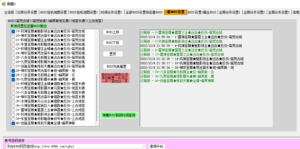300x149 pixels.
Task: Select log line 已刷新 - 13-雷神至尊
Action: [182, 55]
